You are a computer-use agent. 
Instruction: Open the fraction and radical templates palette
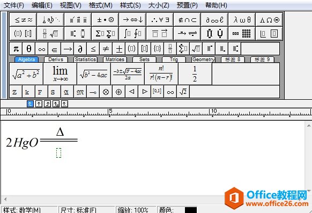pos(50,33)
